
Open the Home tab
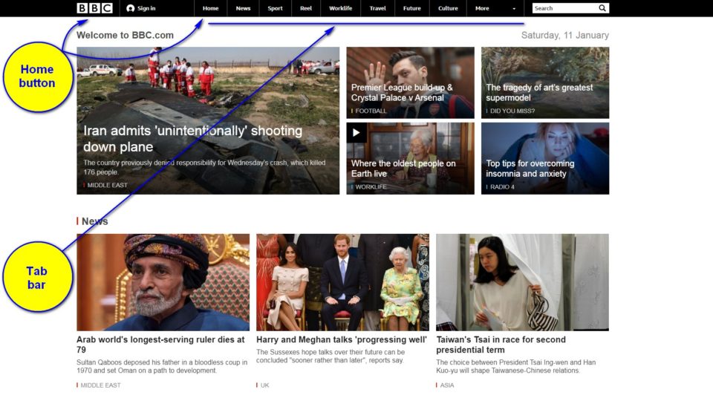(211, 8)
